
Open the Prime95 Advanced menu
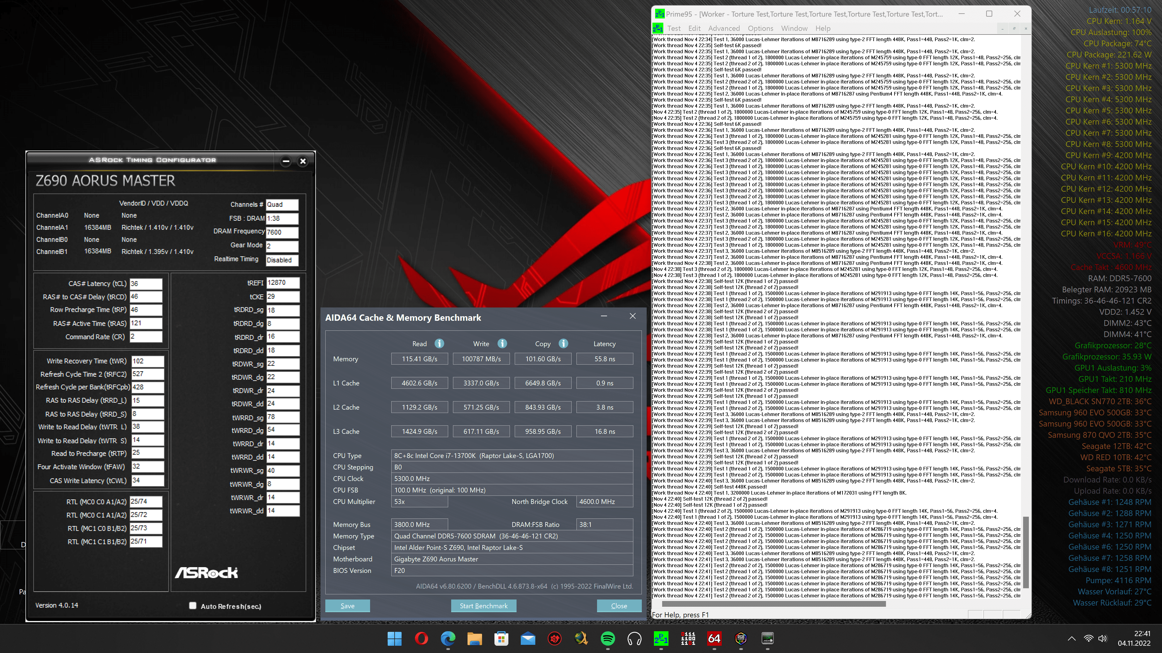(x=724, y=28)
